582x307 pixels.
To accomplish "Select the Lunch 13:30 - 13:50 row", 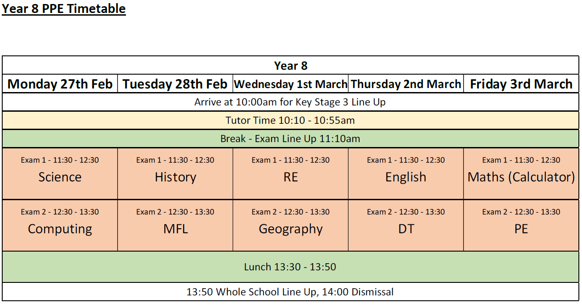I will click(x=290, y=267).
